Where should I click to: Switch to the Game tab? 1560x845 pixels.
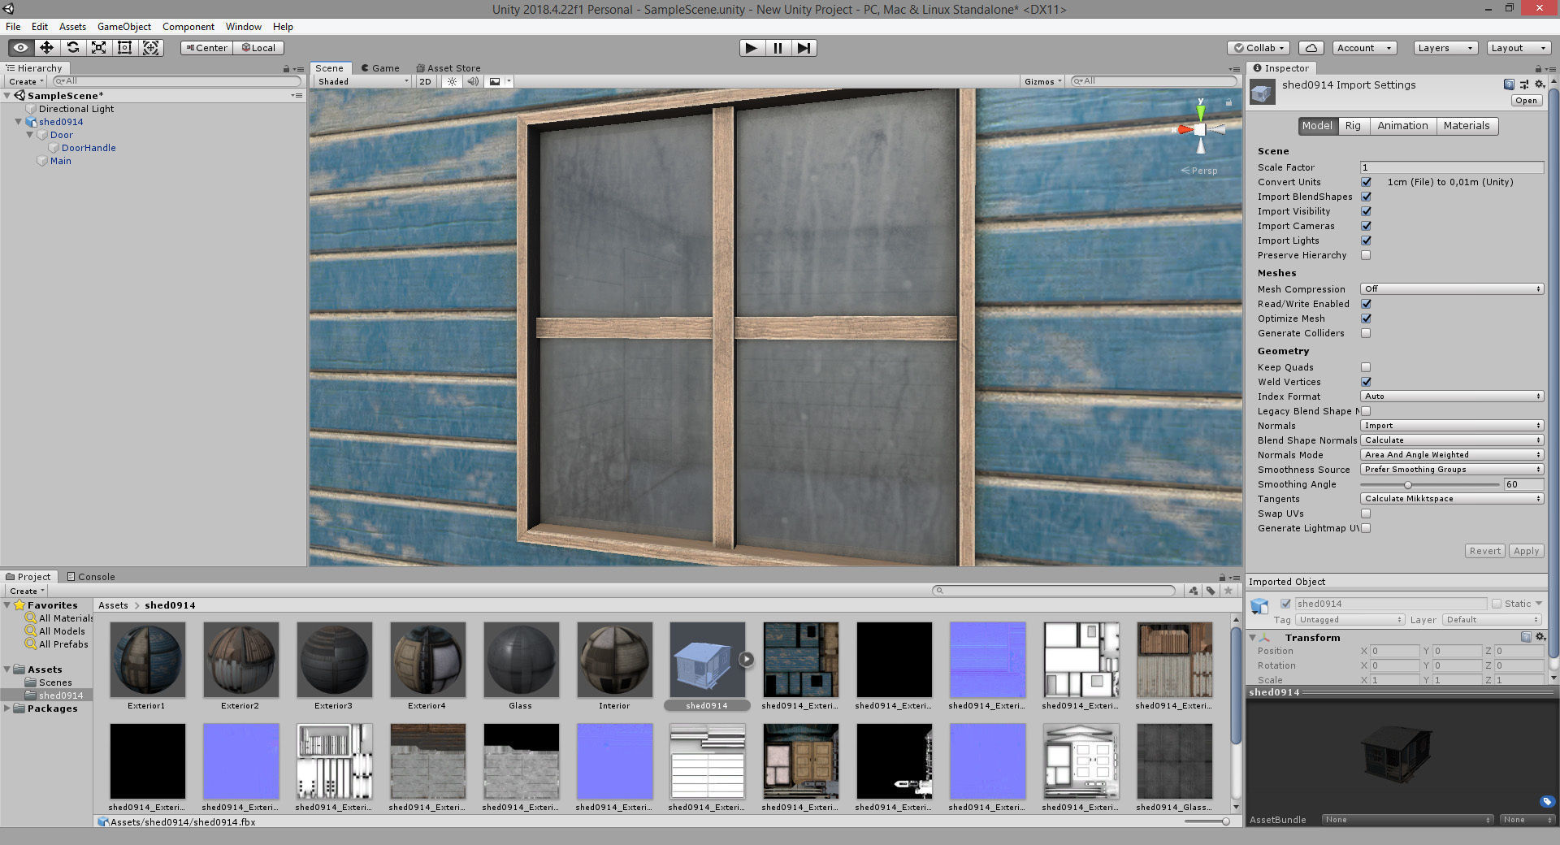380,68
